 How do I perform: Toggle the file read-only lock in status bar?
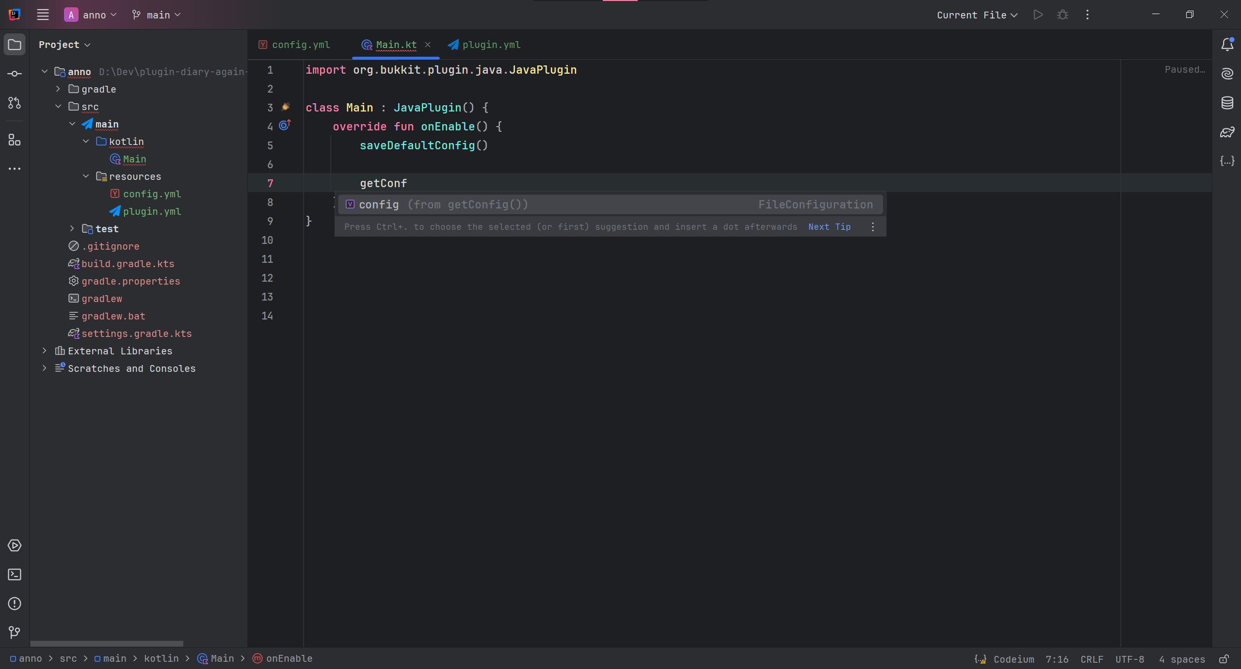point(1224,659)
